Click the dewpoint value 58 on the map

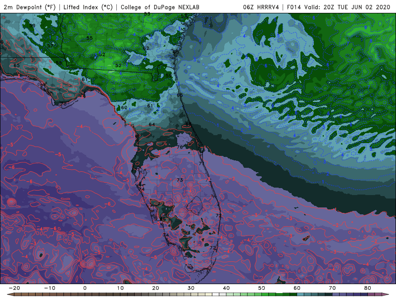(x=58, y=63)
